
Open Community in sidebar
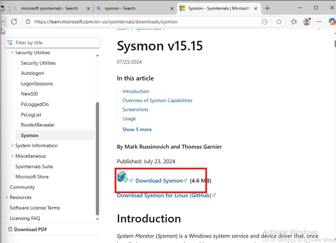point(22,187)
